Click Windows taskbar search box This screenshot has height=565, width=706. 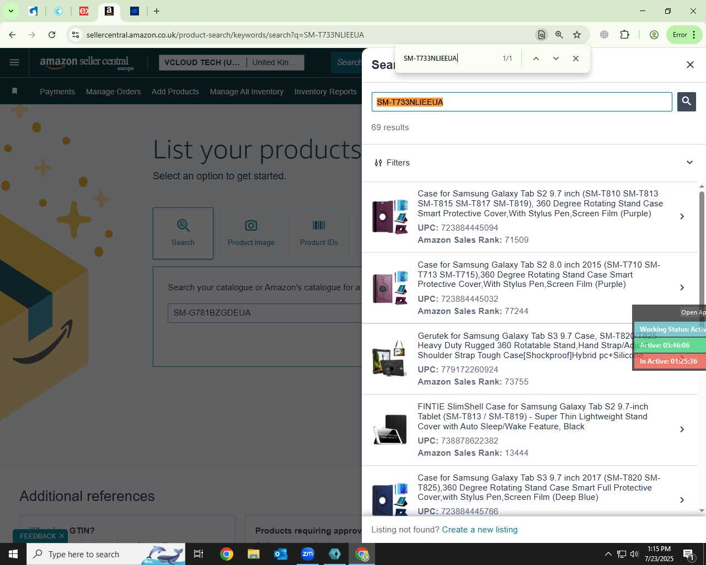click(x=106, y=554)
